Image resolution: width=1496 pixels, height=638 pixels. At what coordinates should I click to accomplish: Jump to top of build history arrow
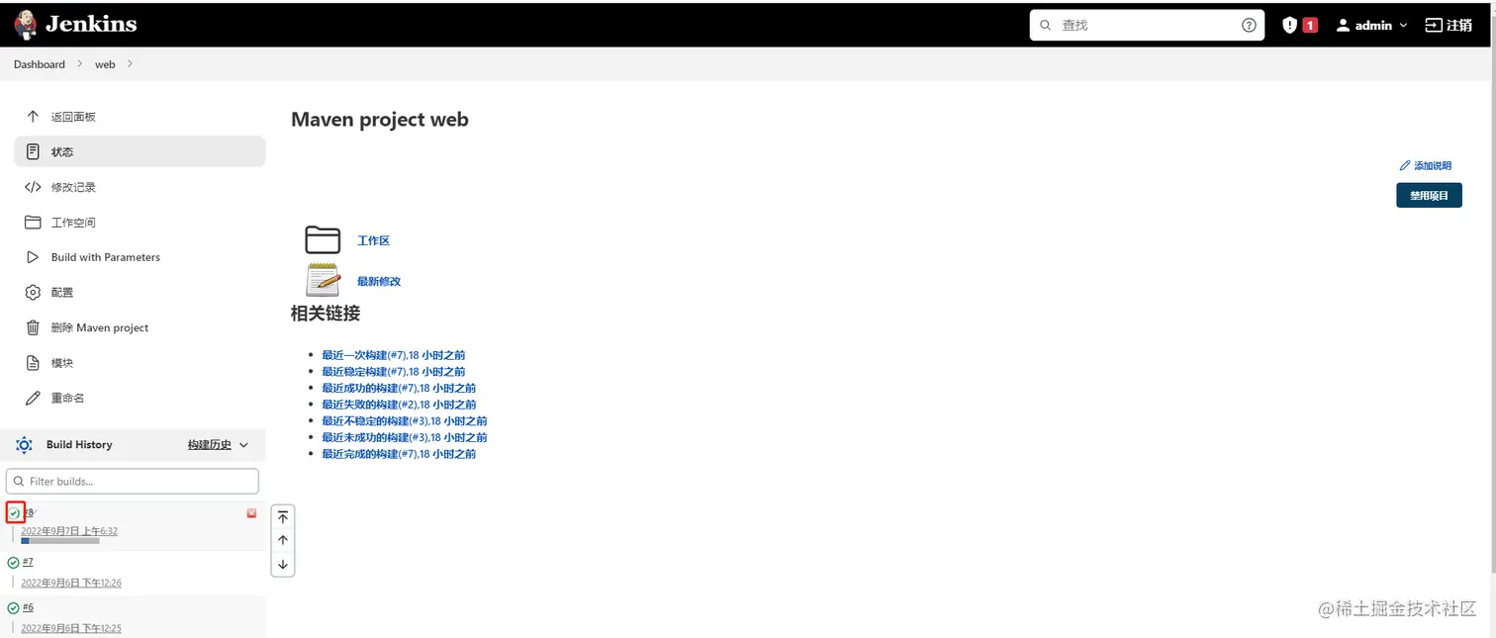tap(283, 516)
